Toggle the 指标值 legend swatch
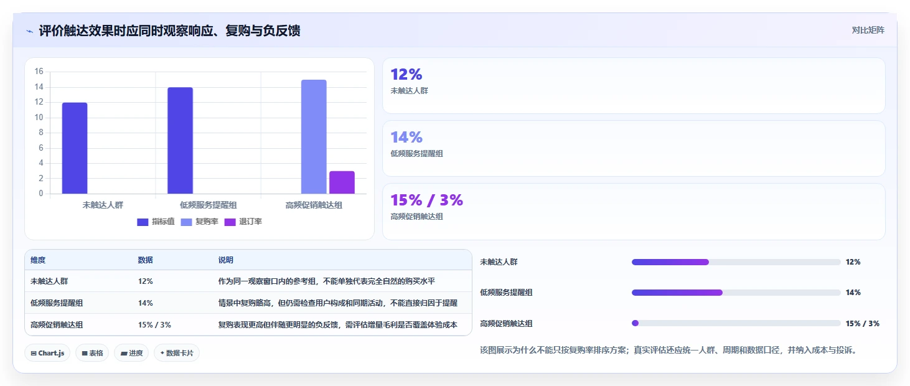 (143, 222)
